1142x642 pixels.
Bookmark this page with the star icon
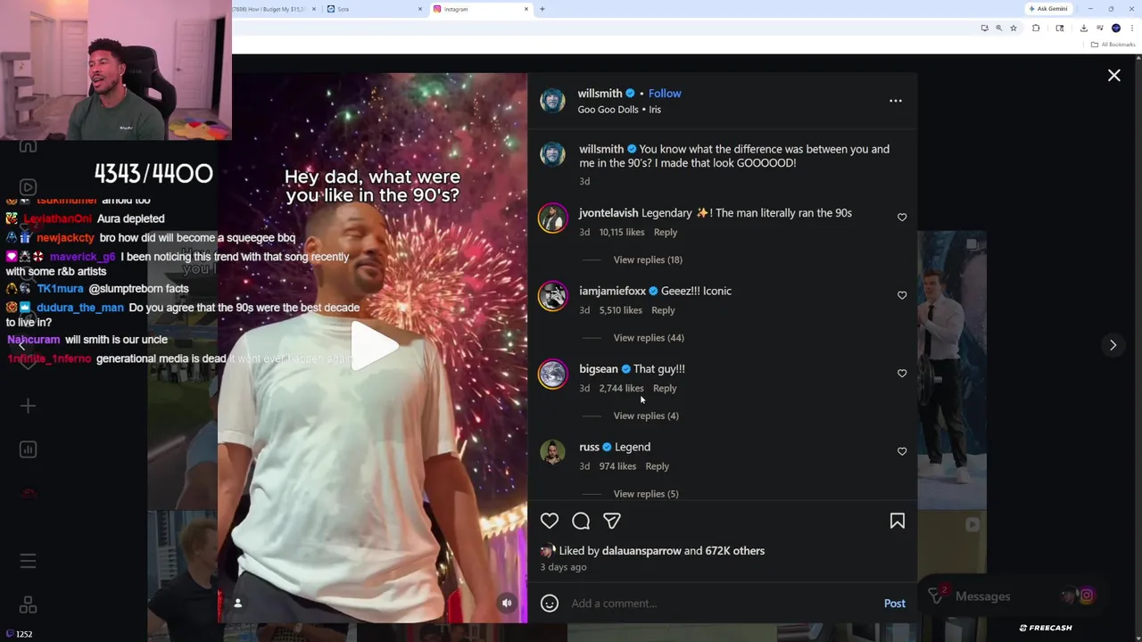click(x=1014, y=28)
